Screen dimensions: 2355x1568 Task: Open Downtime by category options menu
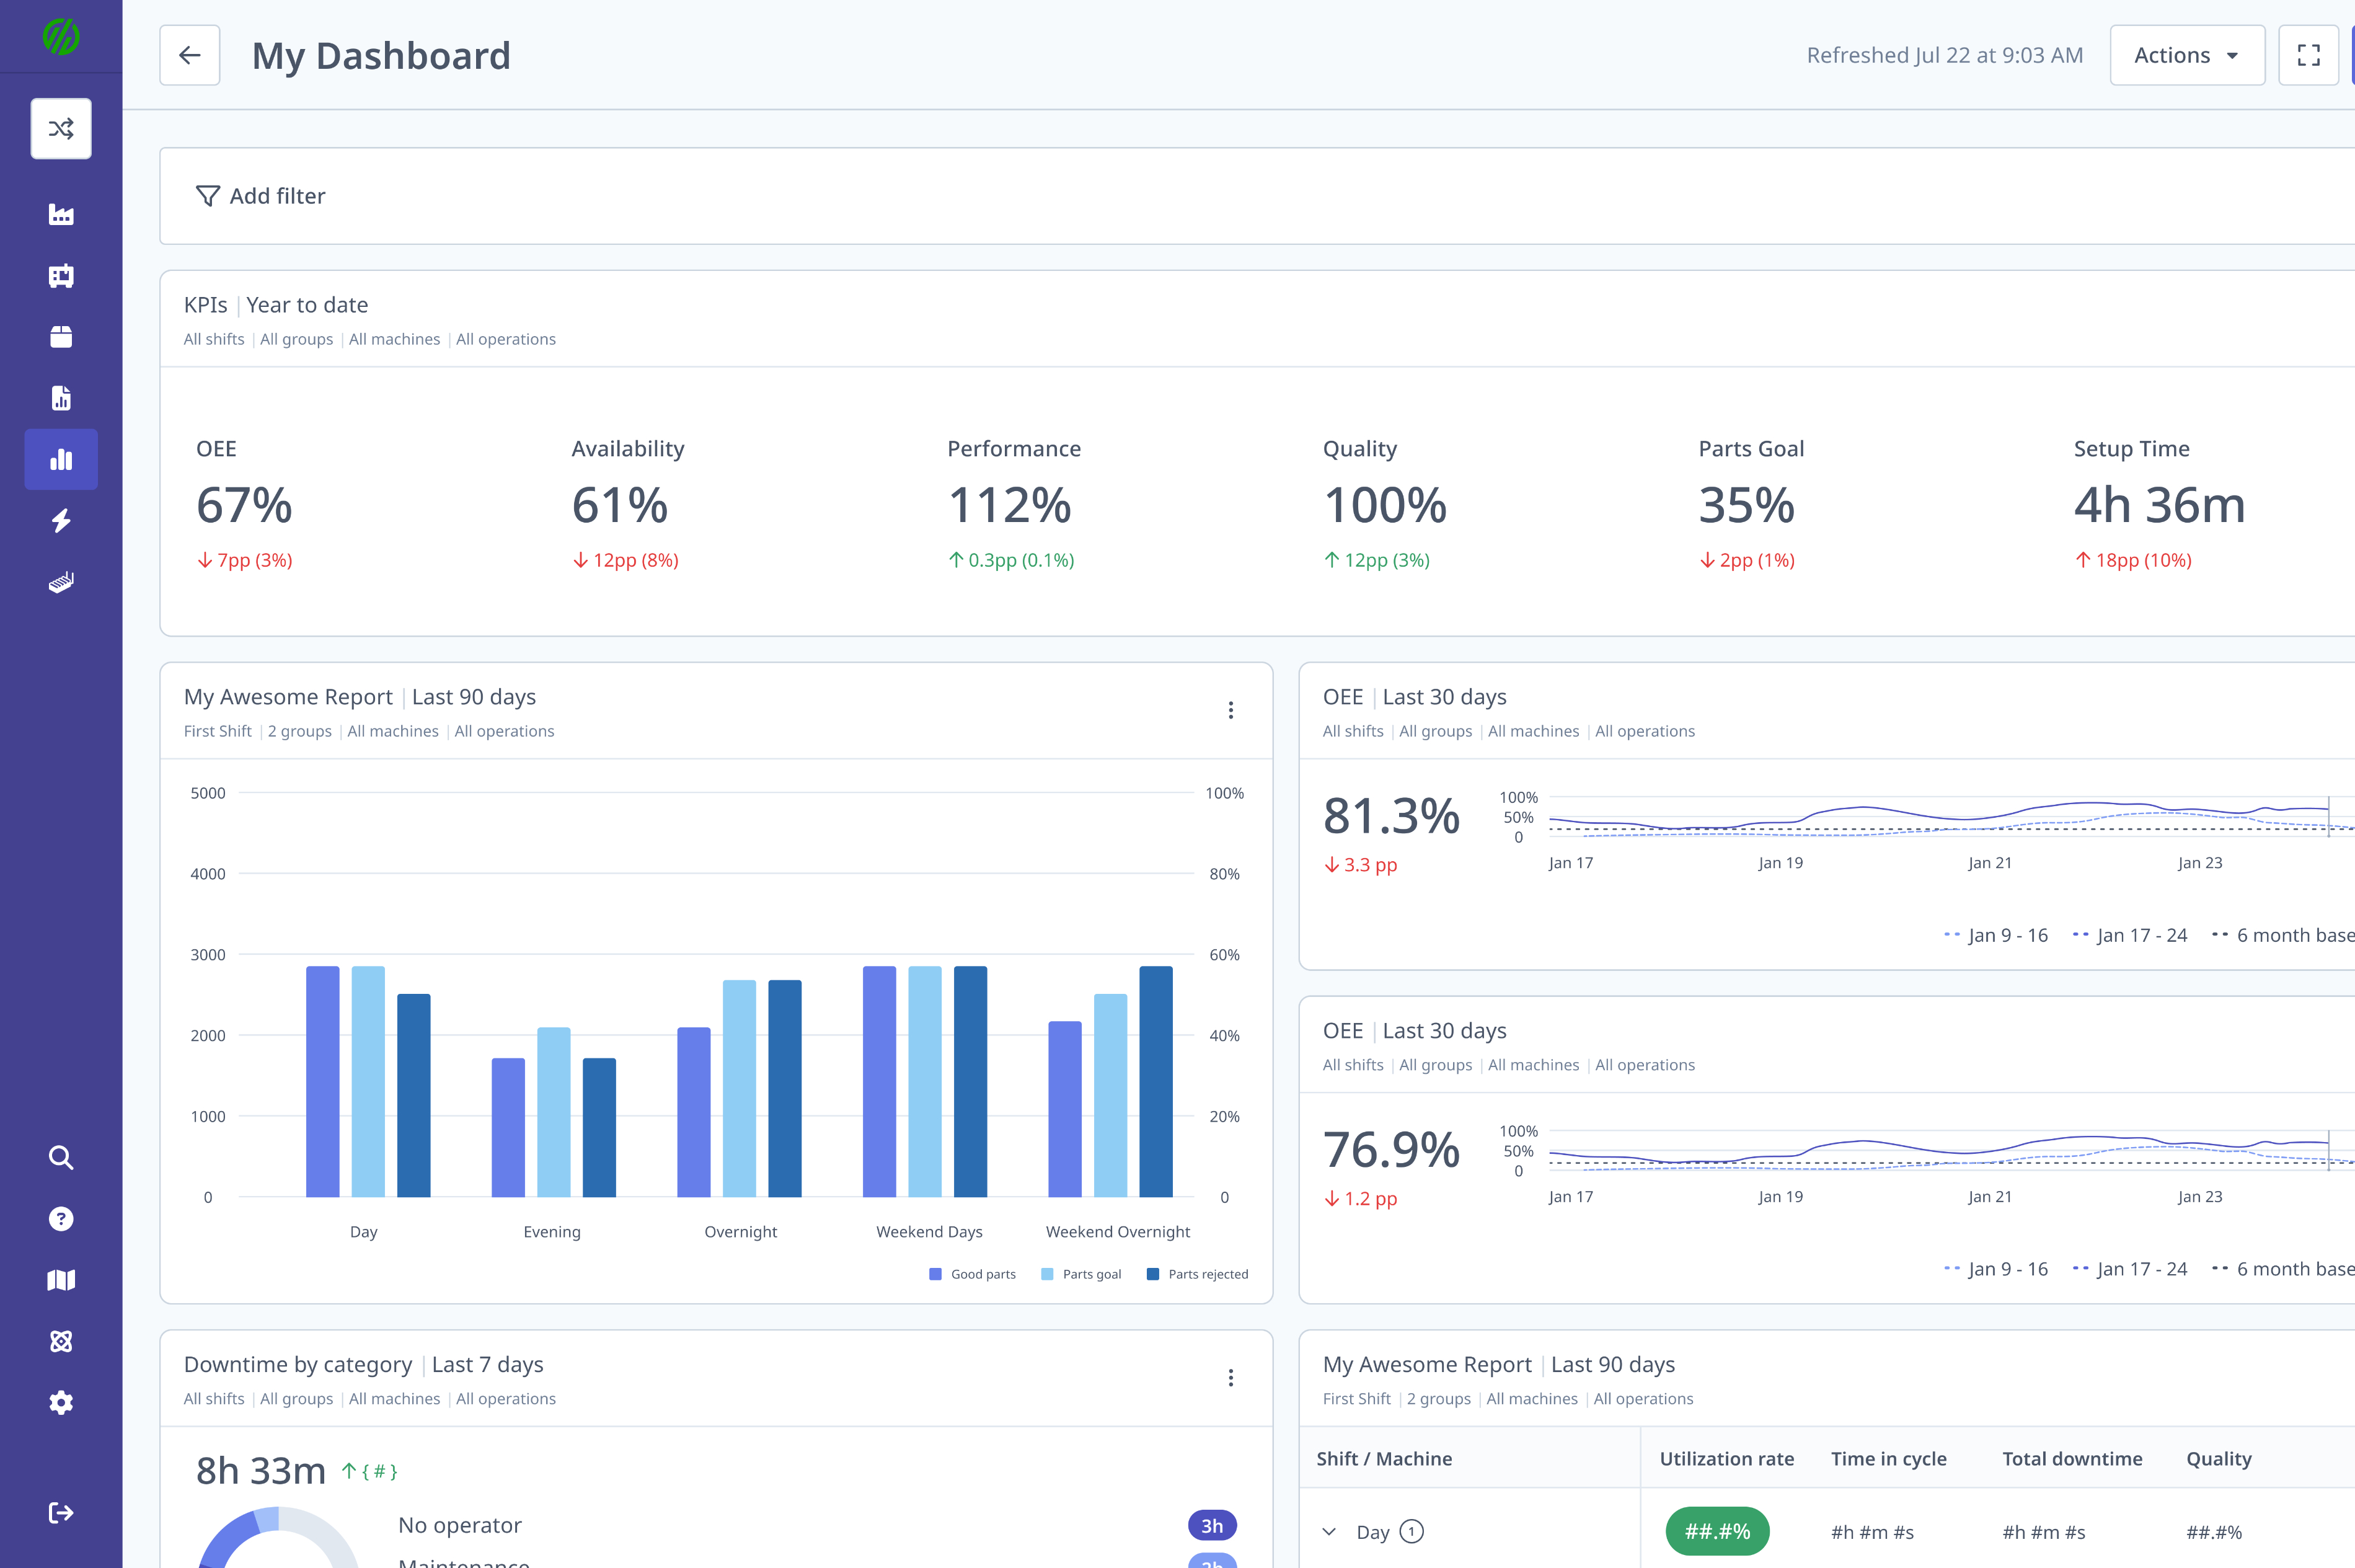point(1231,1378)
